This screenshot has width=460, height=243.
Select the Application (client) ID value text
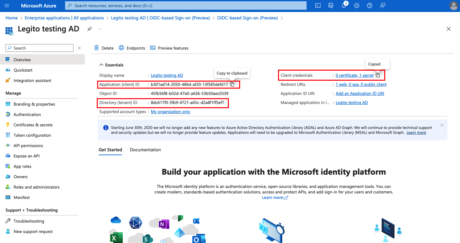pyautogui.click(x=189, y=85)
